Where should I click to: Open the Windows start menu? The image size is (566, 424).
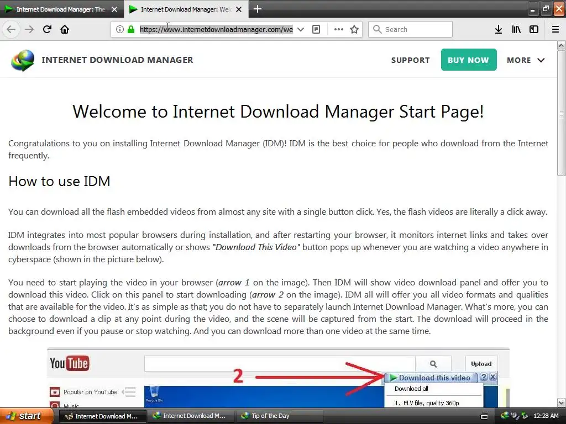(25, 416)
